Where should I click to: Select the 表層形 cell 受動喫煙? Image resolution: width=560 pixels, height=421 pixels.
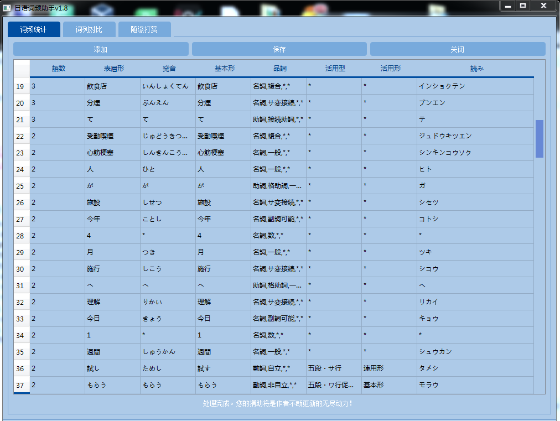coord(112,136)
